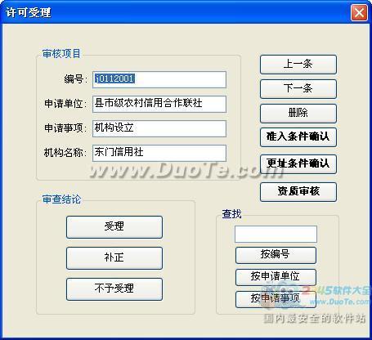The width and height of the screenshot is (372, 340).
Task: Open 准入条件确认 confirmation
Action: pos(298,137)
